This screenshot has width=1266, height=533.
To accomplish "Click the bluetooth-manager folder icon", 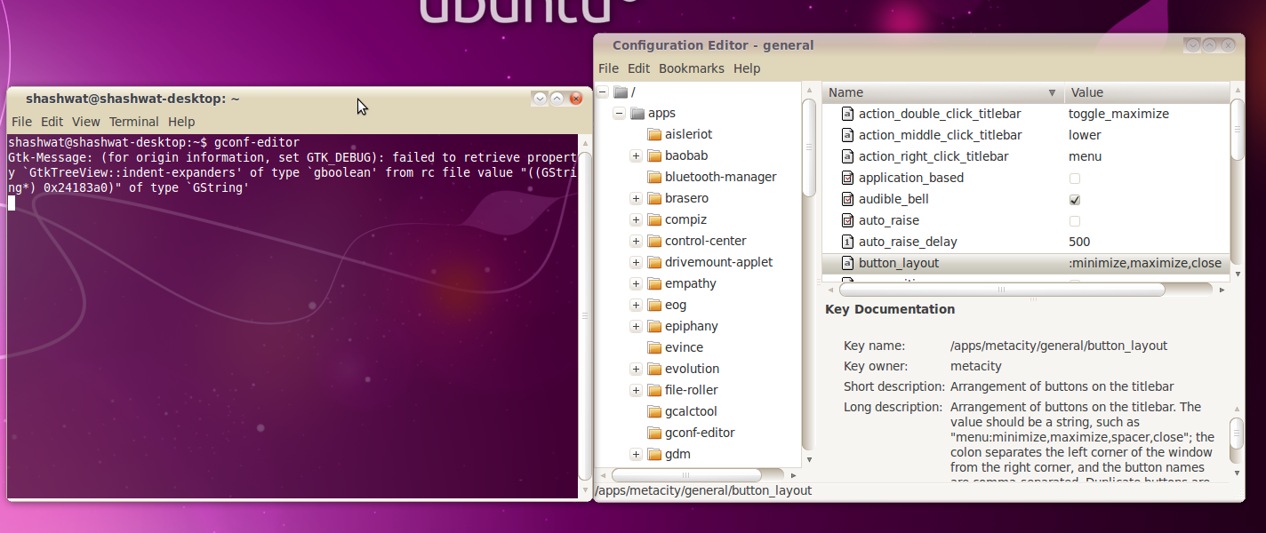I will click(x=654, y=178).
